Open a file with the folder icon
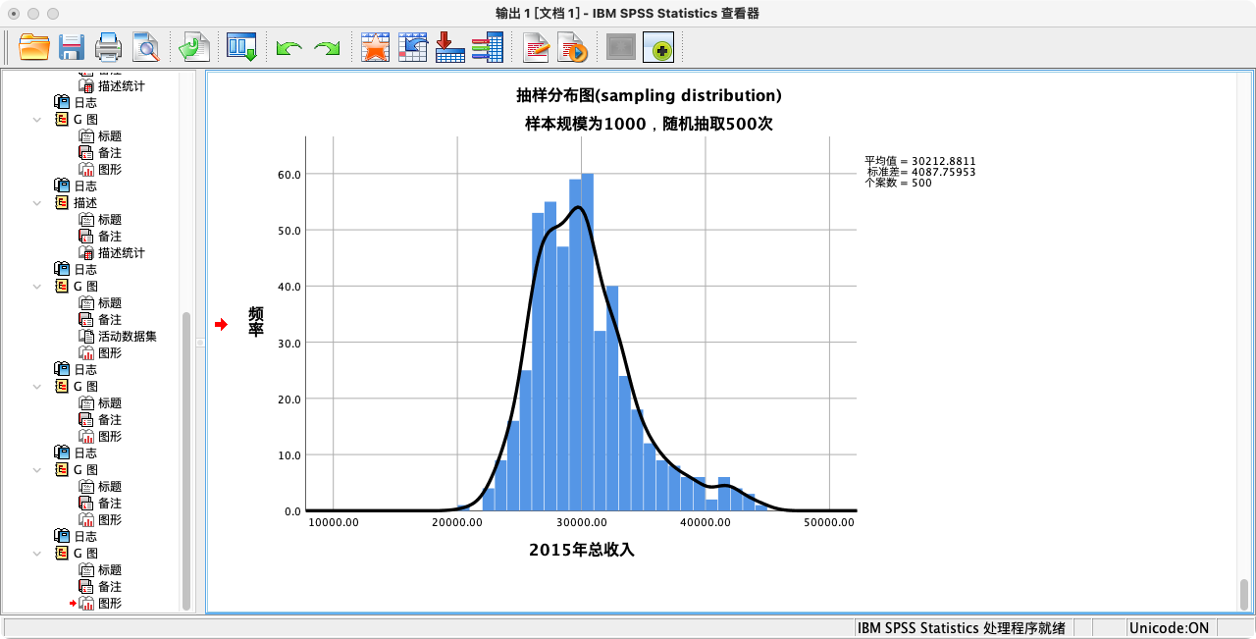 click(x=34, y=47)
